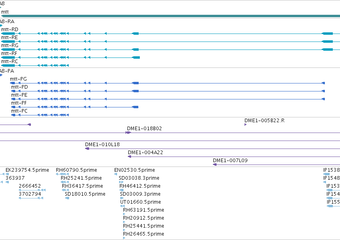This screenshot has width=340, height=240.
Task: Select the A8-PA protein label
Action: pos(7,71)
